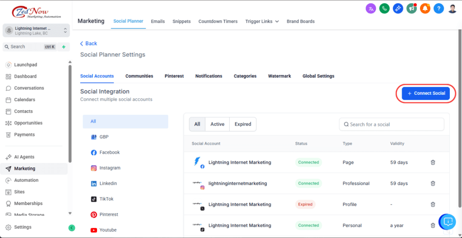Click the ZedNow logo
This screenshot has width=462, height=238.
pyautogui.click(x=37, y=12)
